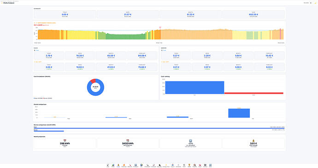The image size is (318, 168).
Task: Open Forecast in the bottom navigation
Action: [154, 166]
